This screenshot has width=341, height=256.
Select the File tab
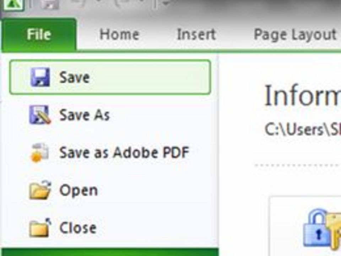coord(38,34)
